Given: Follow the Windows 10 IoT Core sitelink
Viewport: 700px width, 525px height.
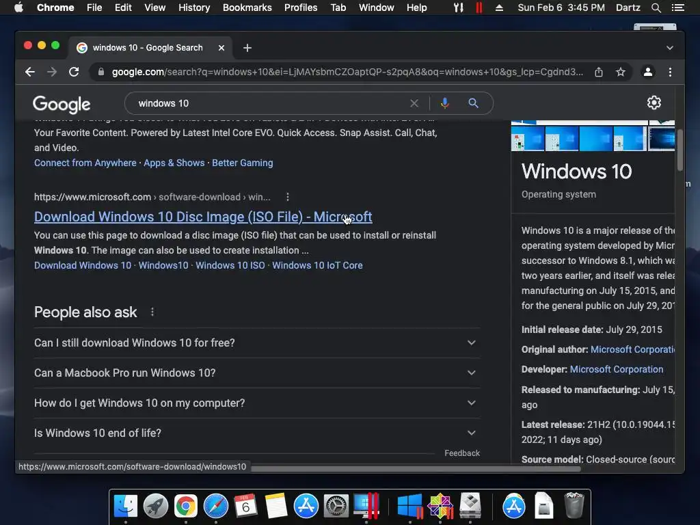Looking at the screenshot, I should (x=317, y=265).
